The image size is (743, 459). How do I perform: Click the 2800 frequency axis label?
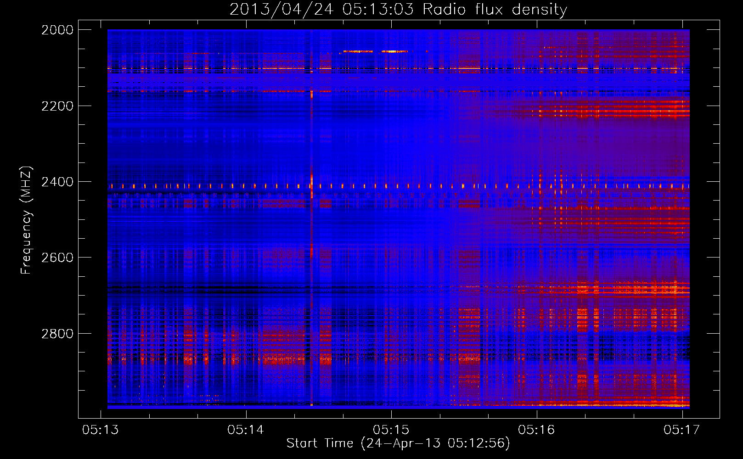(57, 334)
